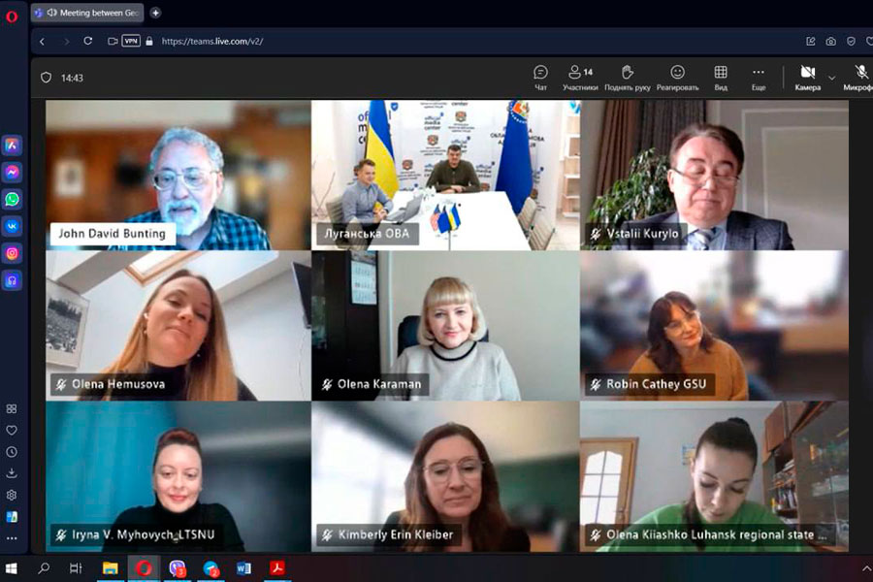The width and height of the screenshot is (873, 582).
Task: Reload the Teams page
Action: (x=88, y=41)
